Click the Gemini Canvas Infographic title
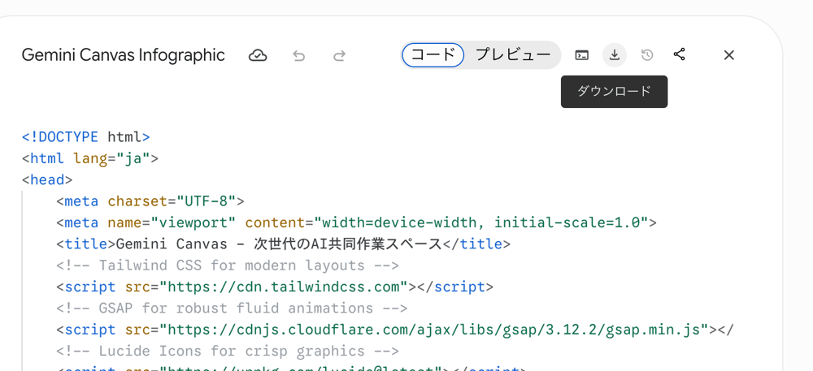Image resolution: width=813 pixels, height=371 pixels. (x=124, y=55)
